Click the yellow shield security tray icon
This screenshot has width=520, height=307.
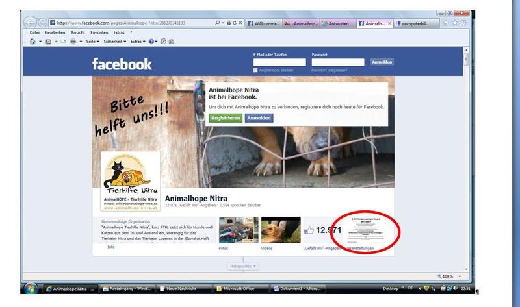pos(426,288)
